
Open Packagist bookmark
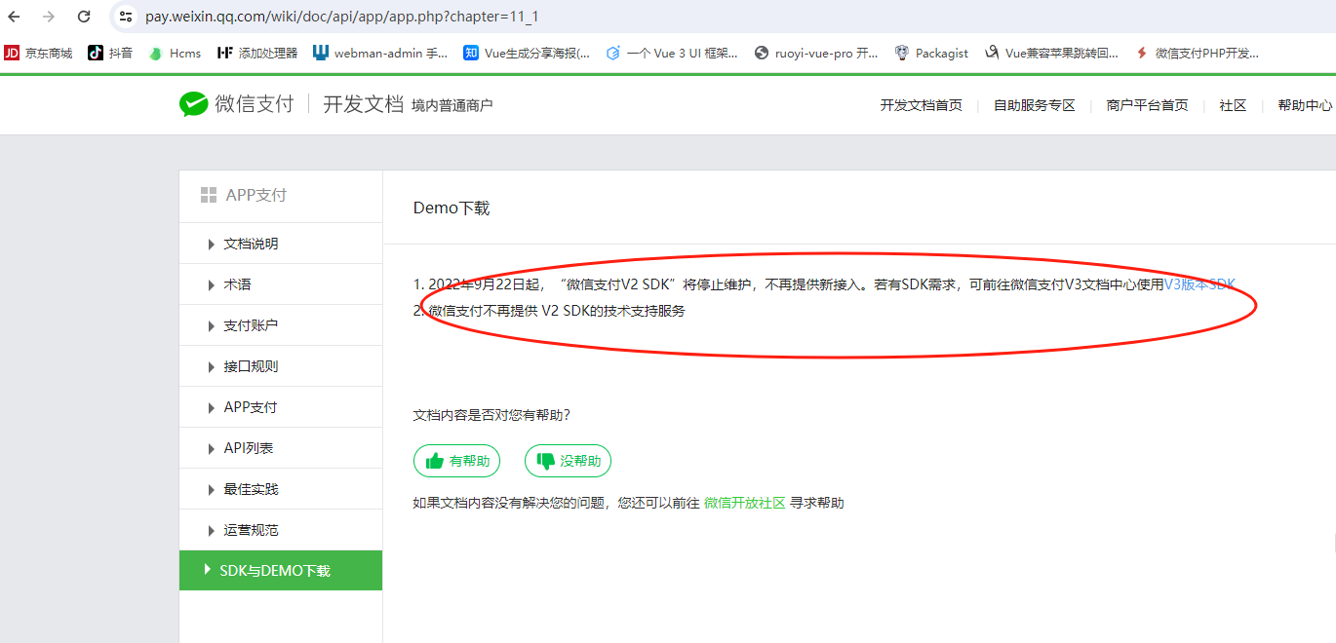pyautogui.click(x=931, y=54)
